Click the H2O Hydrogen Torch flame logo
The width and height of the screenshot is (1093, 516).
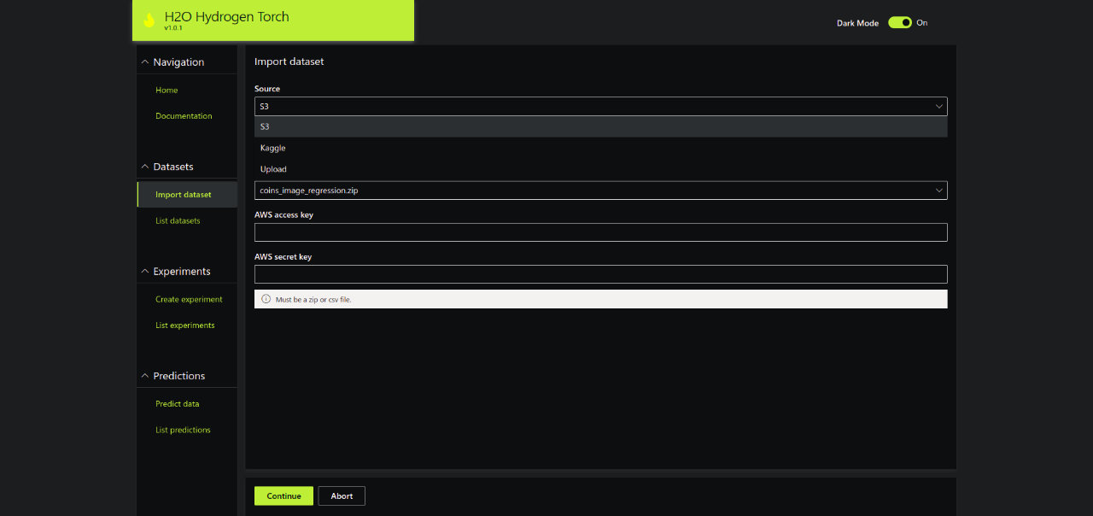[149, 21]
